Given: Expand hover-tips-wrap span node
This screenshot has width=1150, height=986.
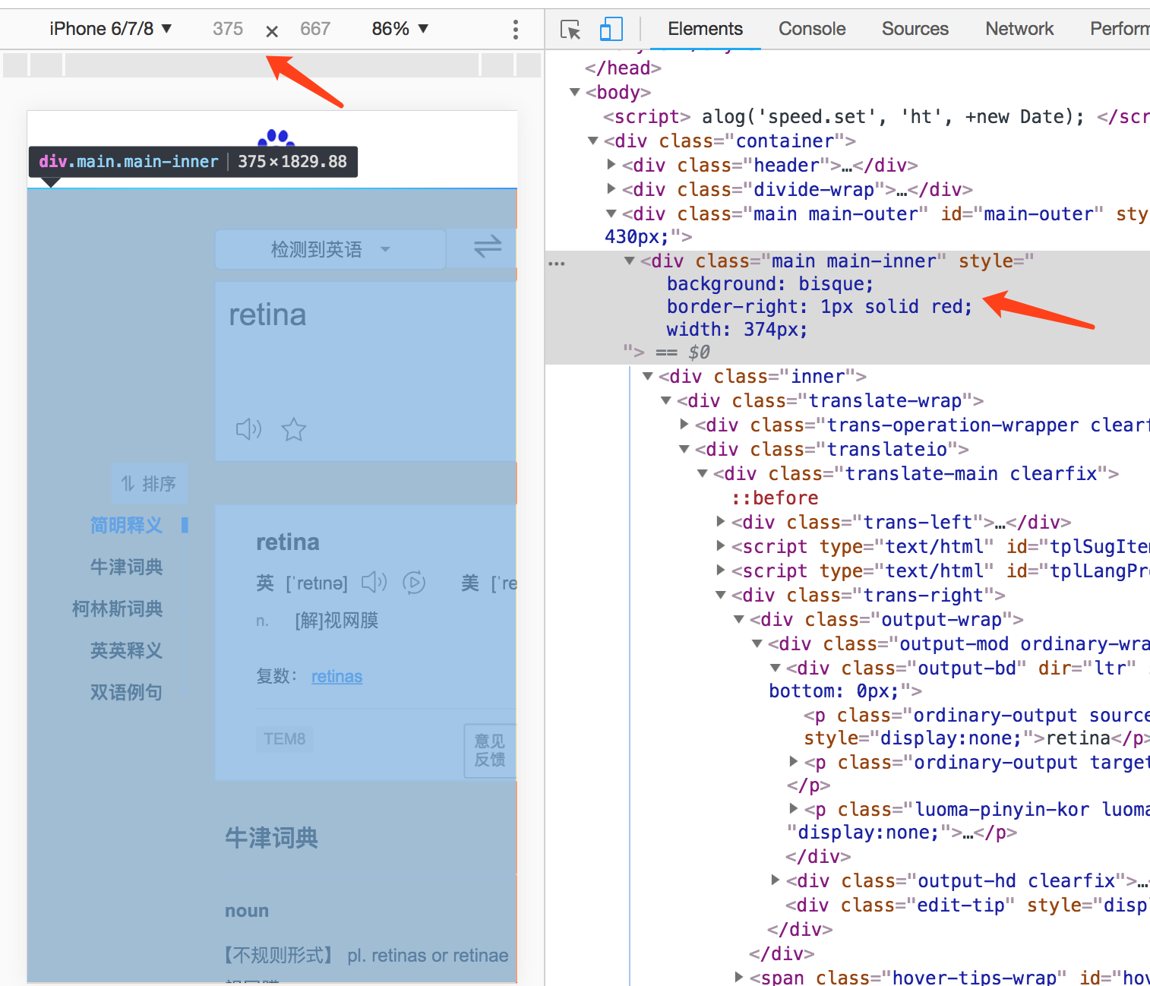Looking at the screenshot, I should pyautogui.click(x=739, y=977).
